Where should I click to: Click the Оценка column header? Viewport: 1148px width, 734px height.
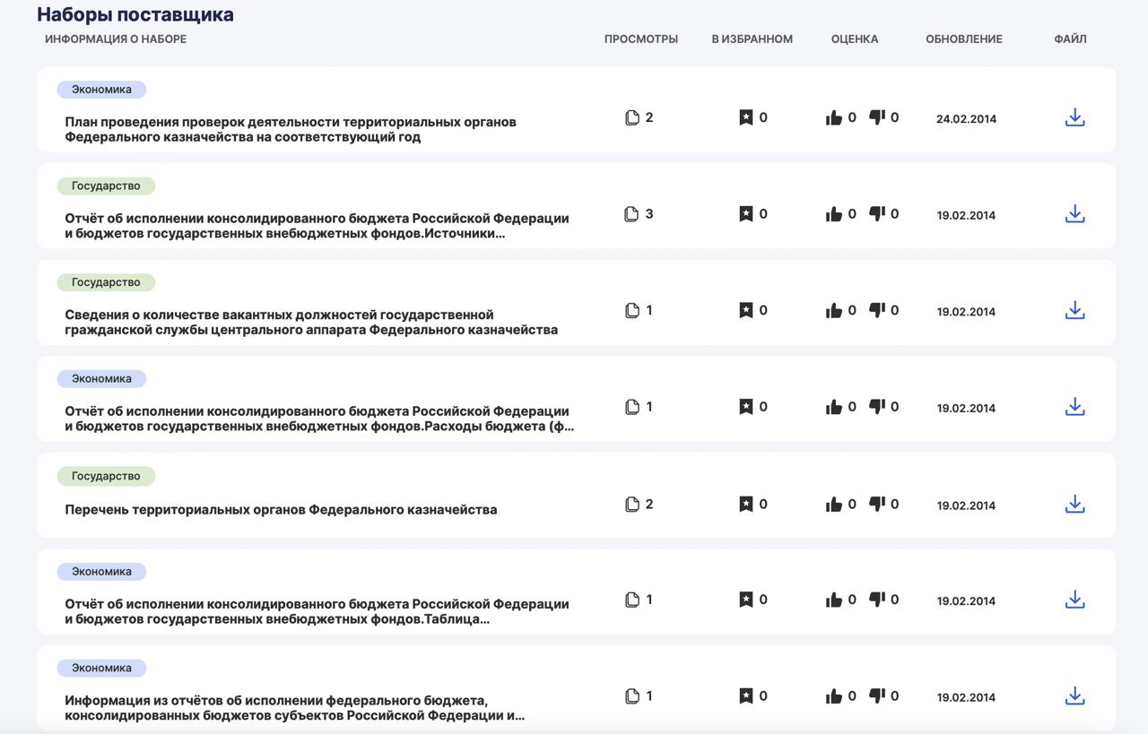pos(855,39)
